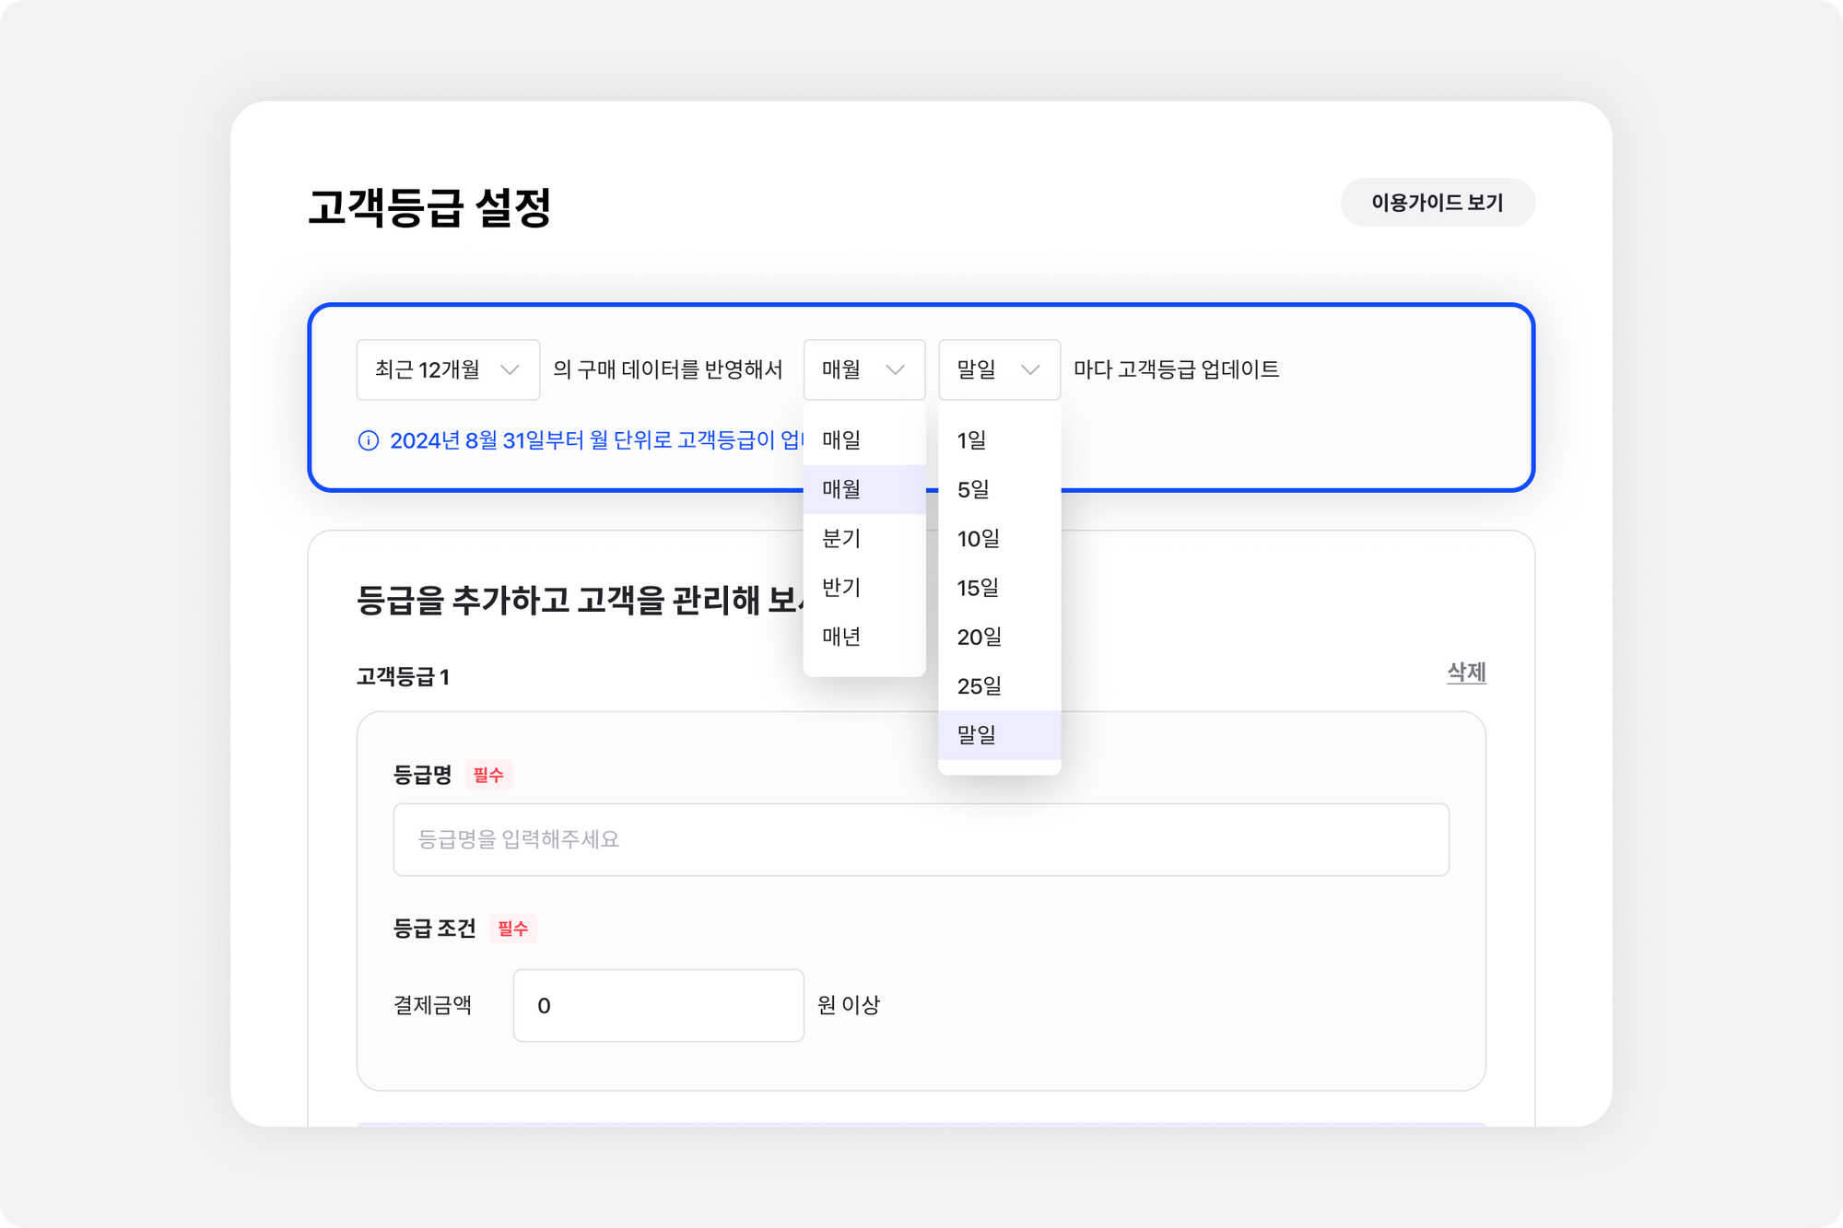
Task: Select 1일 from the day list
Action: [999, 440]
